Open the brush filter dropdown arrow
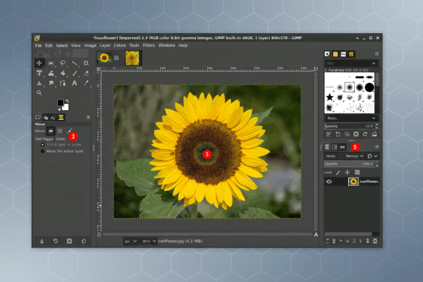The height and width of the screenshot is (282, 423). [x=373, y=63]
